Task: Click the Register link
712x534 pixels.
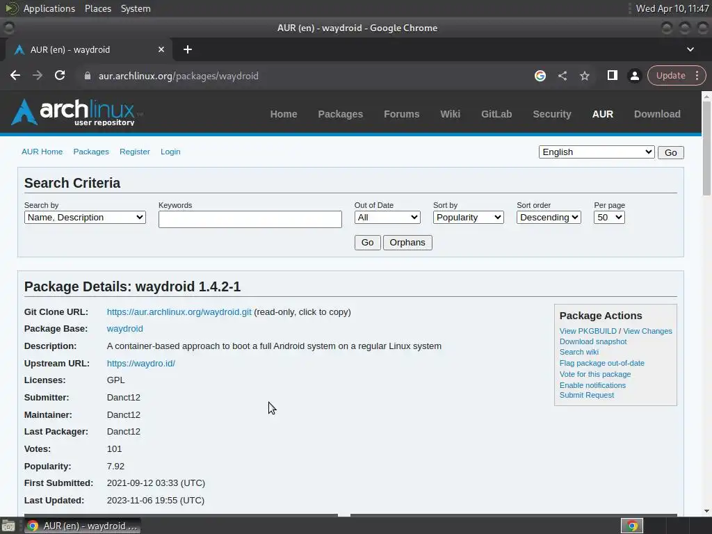Action: click(134, 152)
